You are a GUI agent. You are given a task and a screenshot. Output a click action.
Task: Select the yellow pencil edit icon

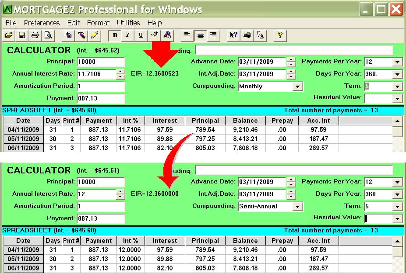click(94, 35)
